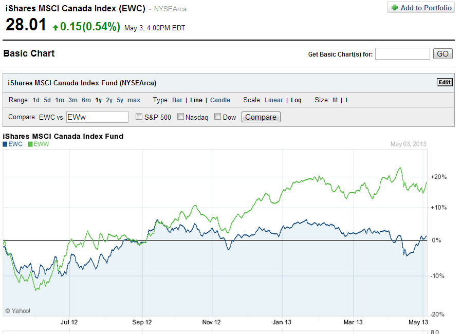Switch chart type to Candle
The image size is (462, 334).
coord(220,100)
